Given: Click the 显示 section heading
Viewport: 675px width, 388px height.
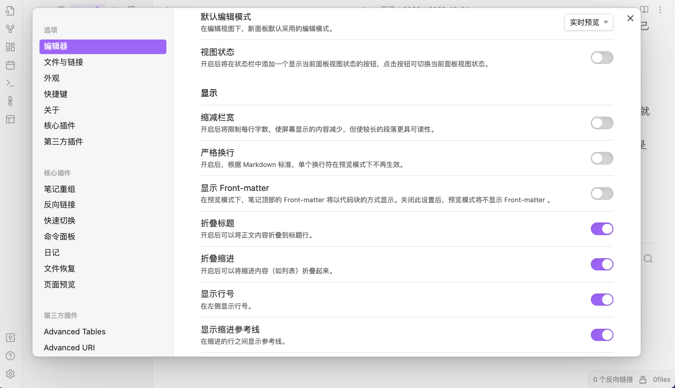Looking at the screenshot, I should (x=209, y=93).
